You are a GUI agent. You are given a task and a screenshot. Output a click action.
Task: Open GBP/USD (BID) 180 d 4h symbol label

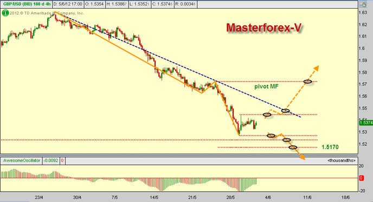[27, 4]
